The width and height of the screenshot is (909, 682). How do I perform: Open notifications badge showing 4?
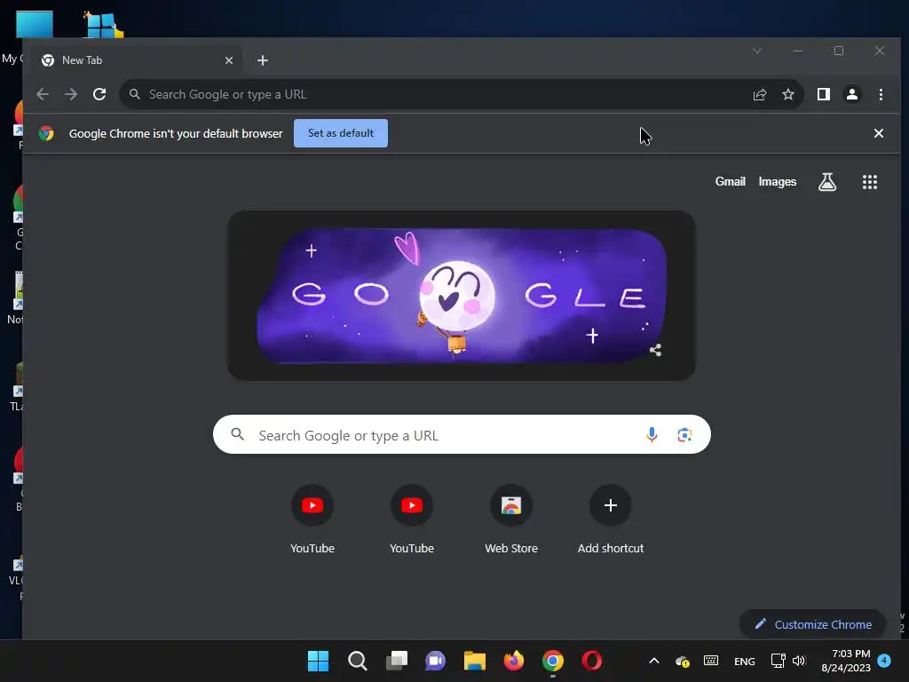pyautogui.click(x=884, y=661)
